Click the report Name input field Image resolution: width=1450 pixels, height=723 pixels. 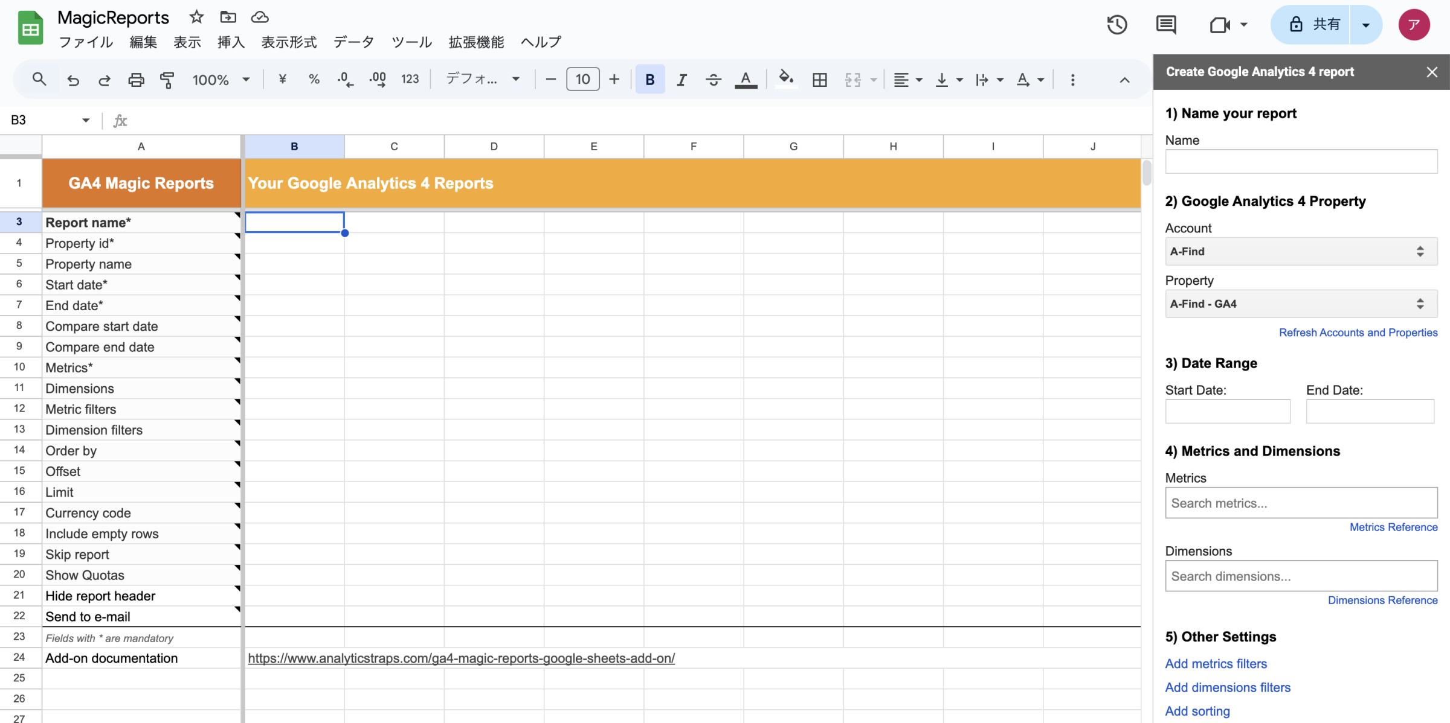(1301, 161)
